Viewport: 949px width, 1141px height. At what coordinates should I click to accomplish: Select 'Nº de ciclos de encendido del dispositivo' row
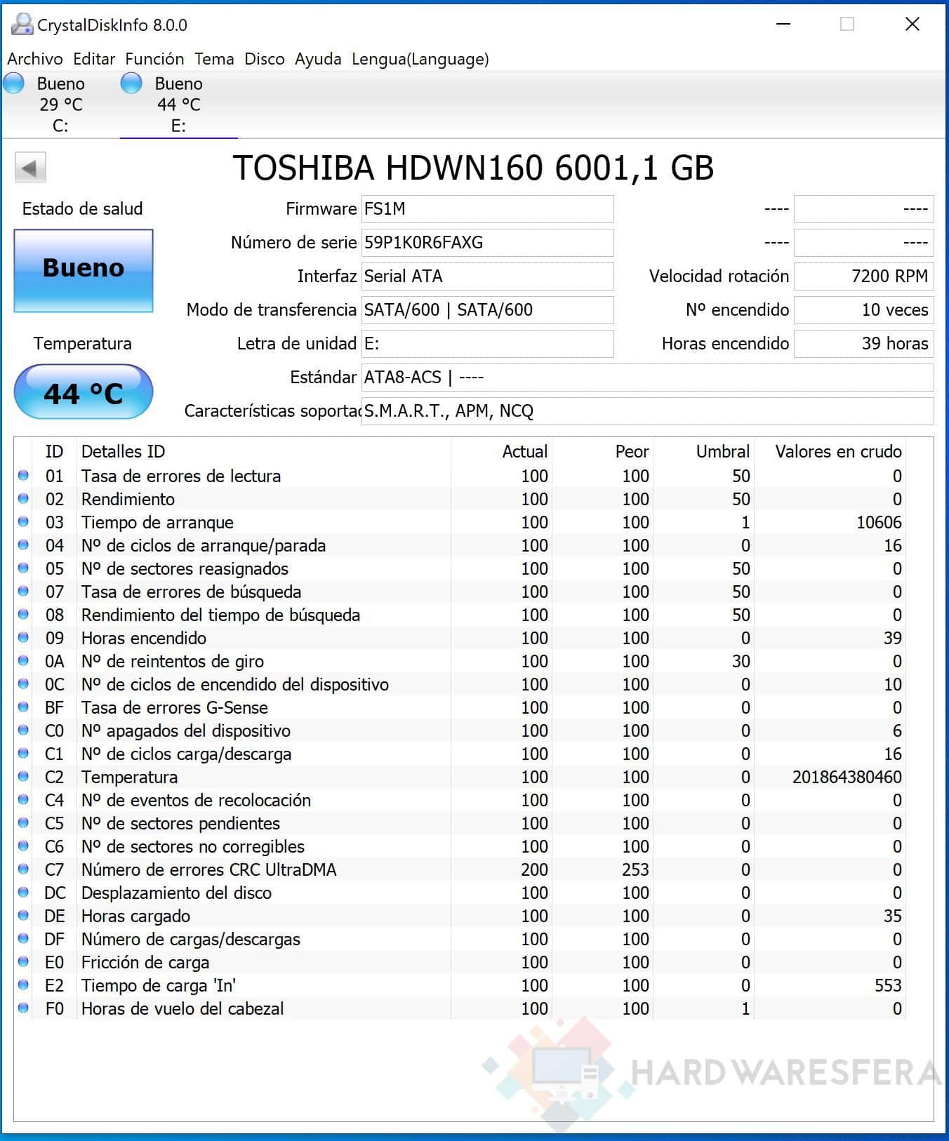point(460,684)
